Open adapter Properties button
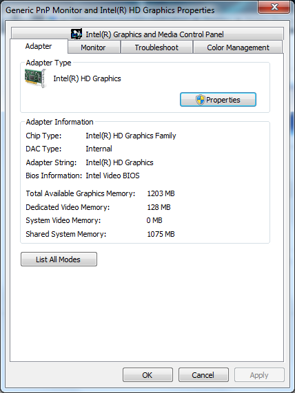Image resolution: width=295 pixels, height=393 pixels. (x=218, y=100)
